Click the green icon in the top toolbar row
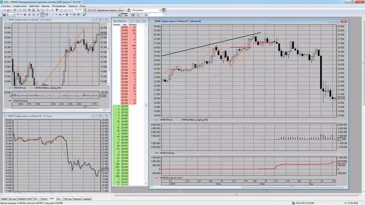365x205 pixels. 15,10
